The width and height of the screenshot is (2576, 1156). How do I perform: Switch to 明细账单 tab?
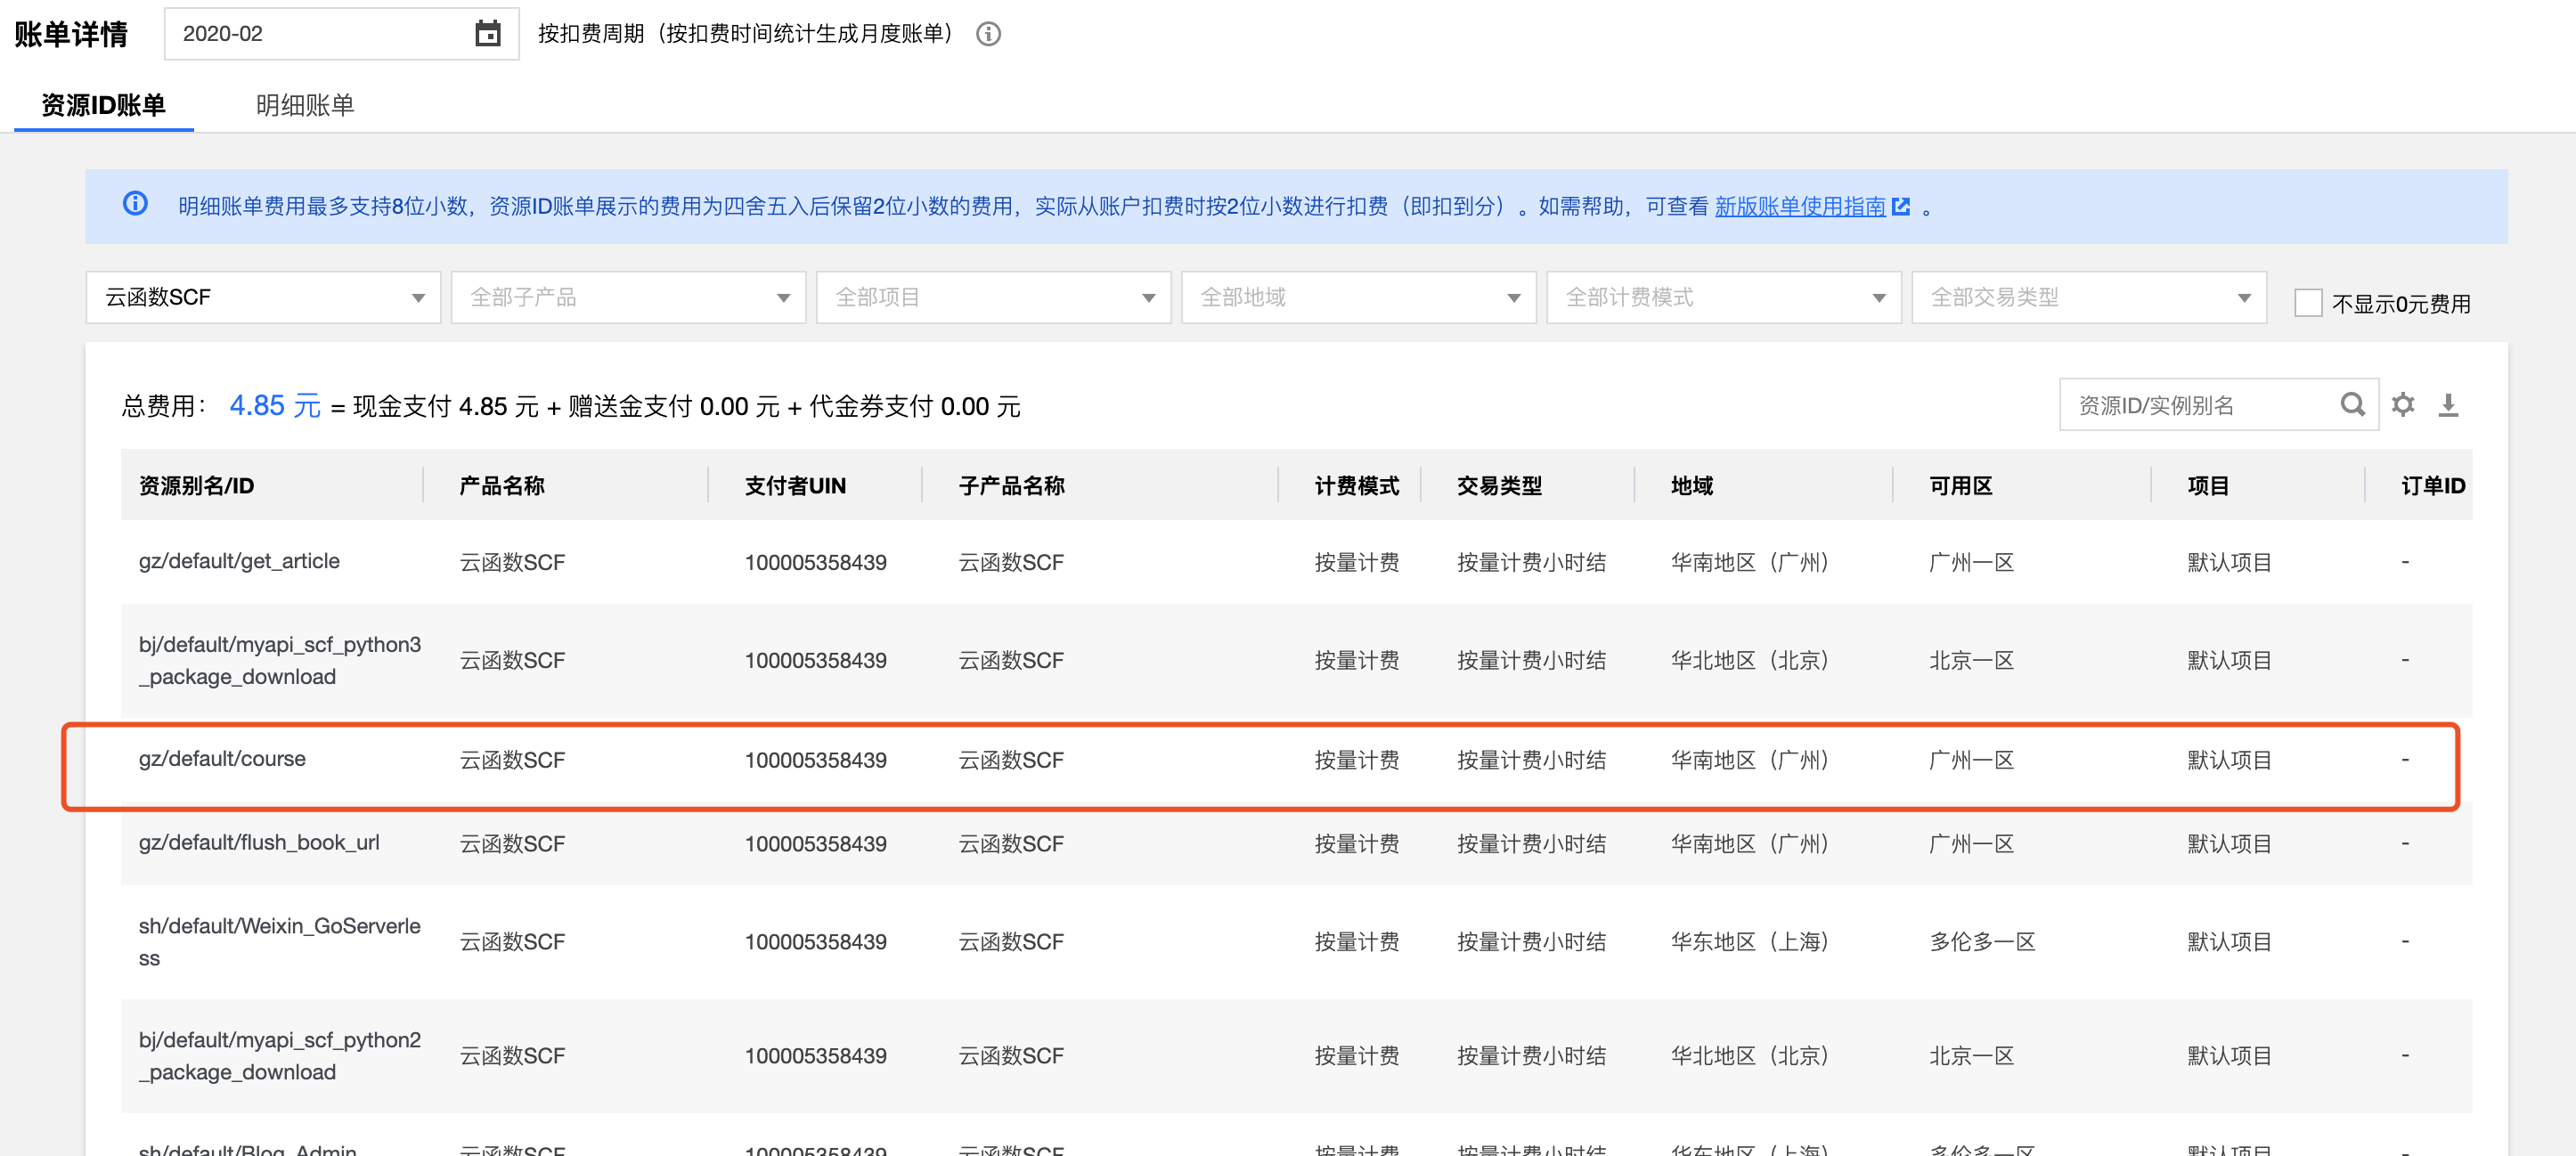point(305,105)
